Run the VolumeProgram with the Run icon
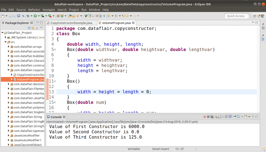Image resolution: width=266 pixels, height=152 pixels. 35,16
